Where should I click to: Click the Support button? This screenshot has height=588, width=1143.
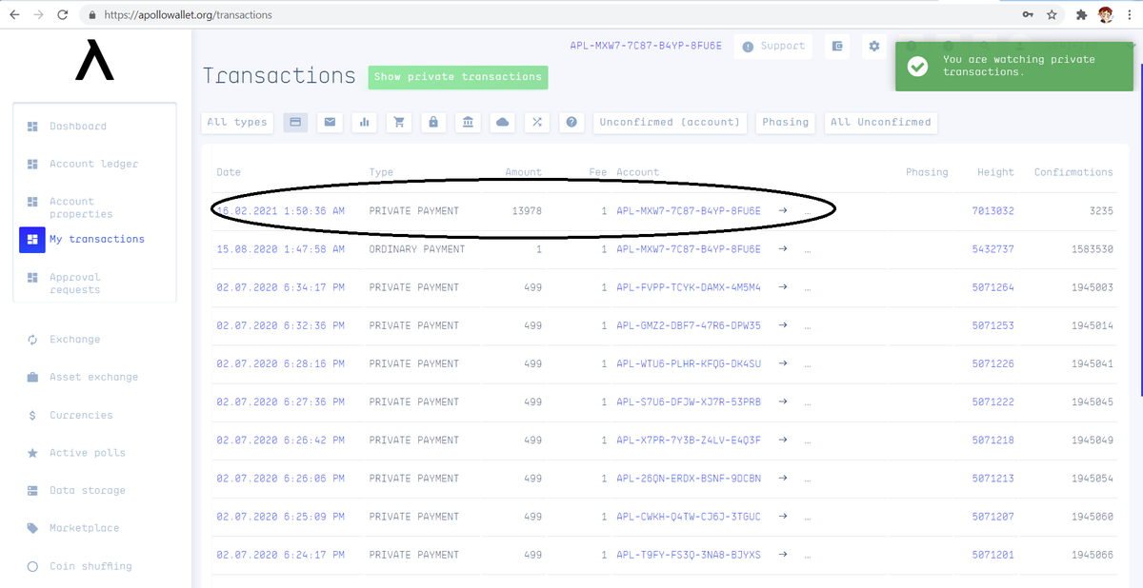click(773, 46)
